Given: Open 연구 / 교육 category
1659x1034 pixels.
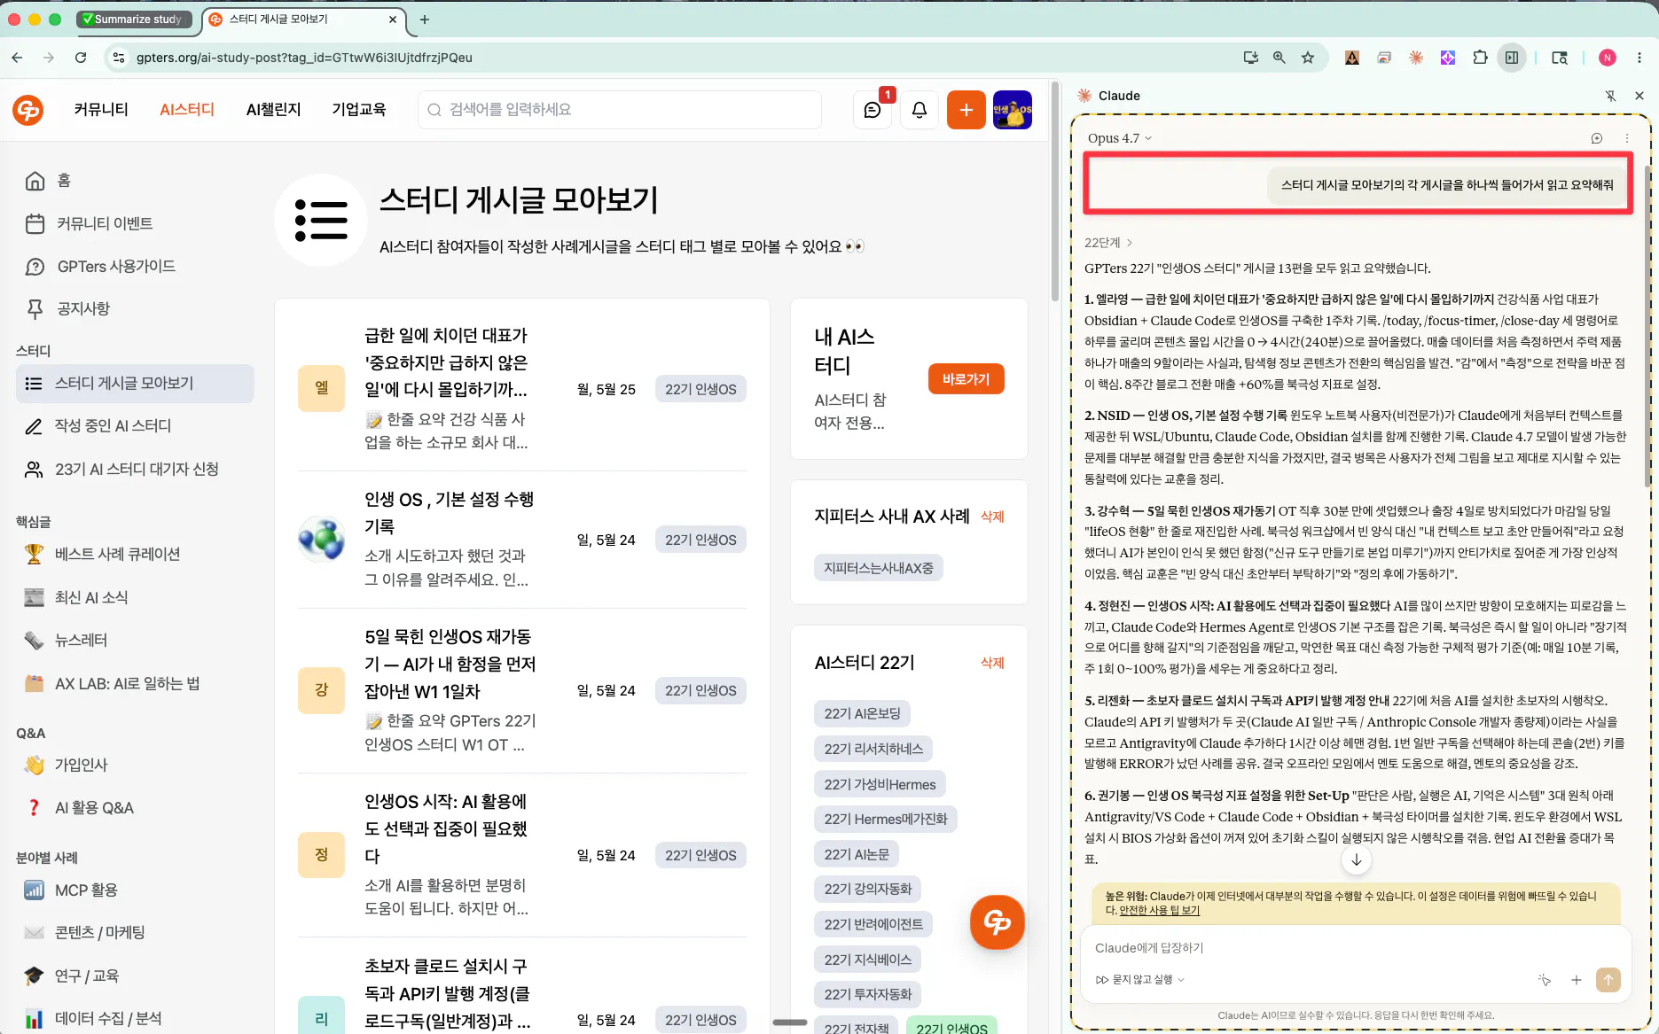Looking at the screenshot, I should click(135, 976).
